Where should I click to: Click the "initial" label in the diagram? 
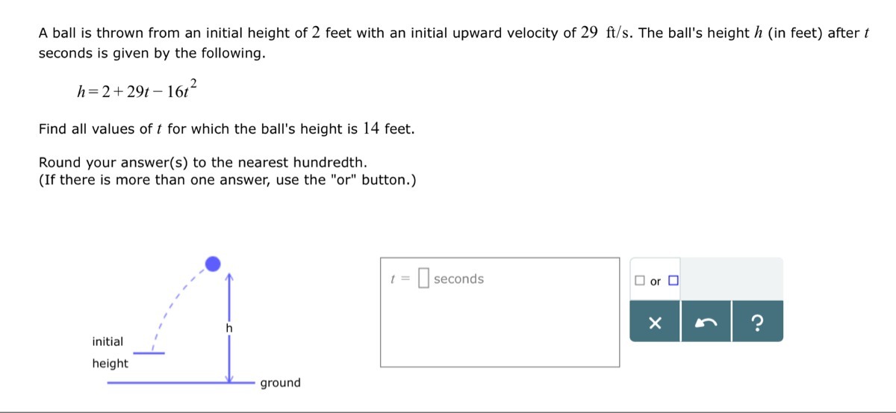tap(108, 341)
